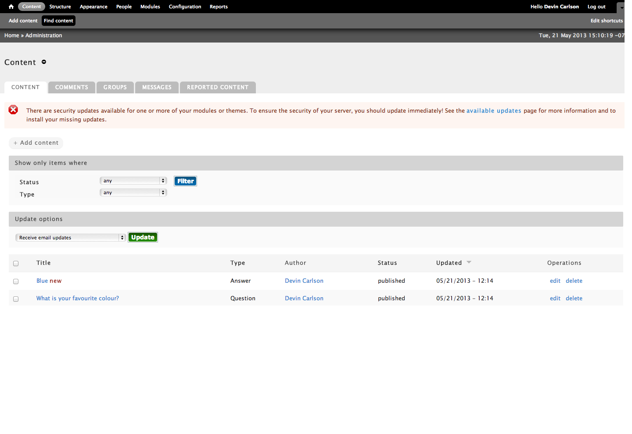The height and width of the screenshot is (434, 632).
Task: Switch to the Comments tab
Action: [x=72, y=87]
